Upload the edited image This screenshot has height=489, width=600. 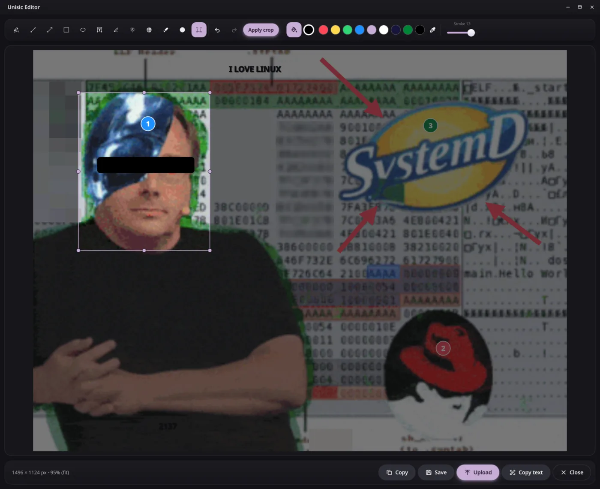pyautogui.click(x=478, y=472)
